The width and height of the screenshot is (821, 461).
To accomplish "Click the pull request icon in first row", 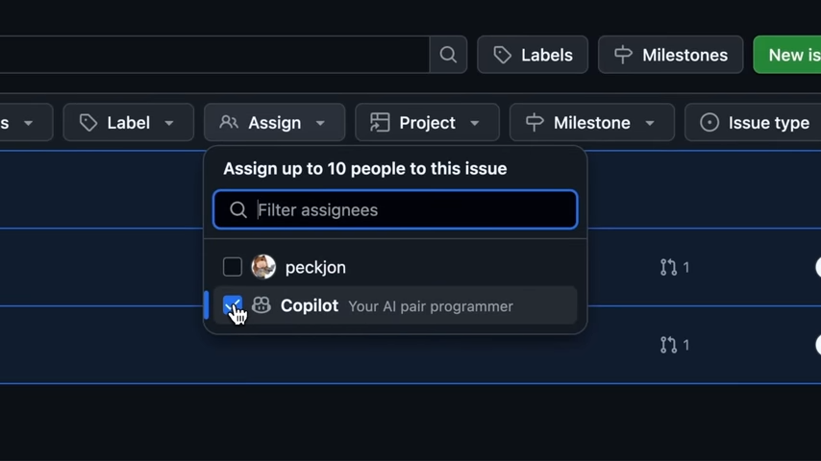I will click(668, 267).
